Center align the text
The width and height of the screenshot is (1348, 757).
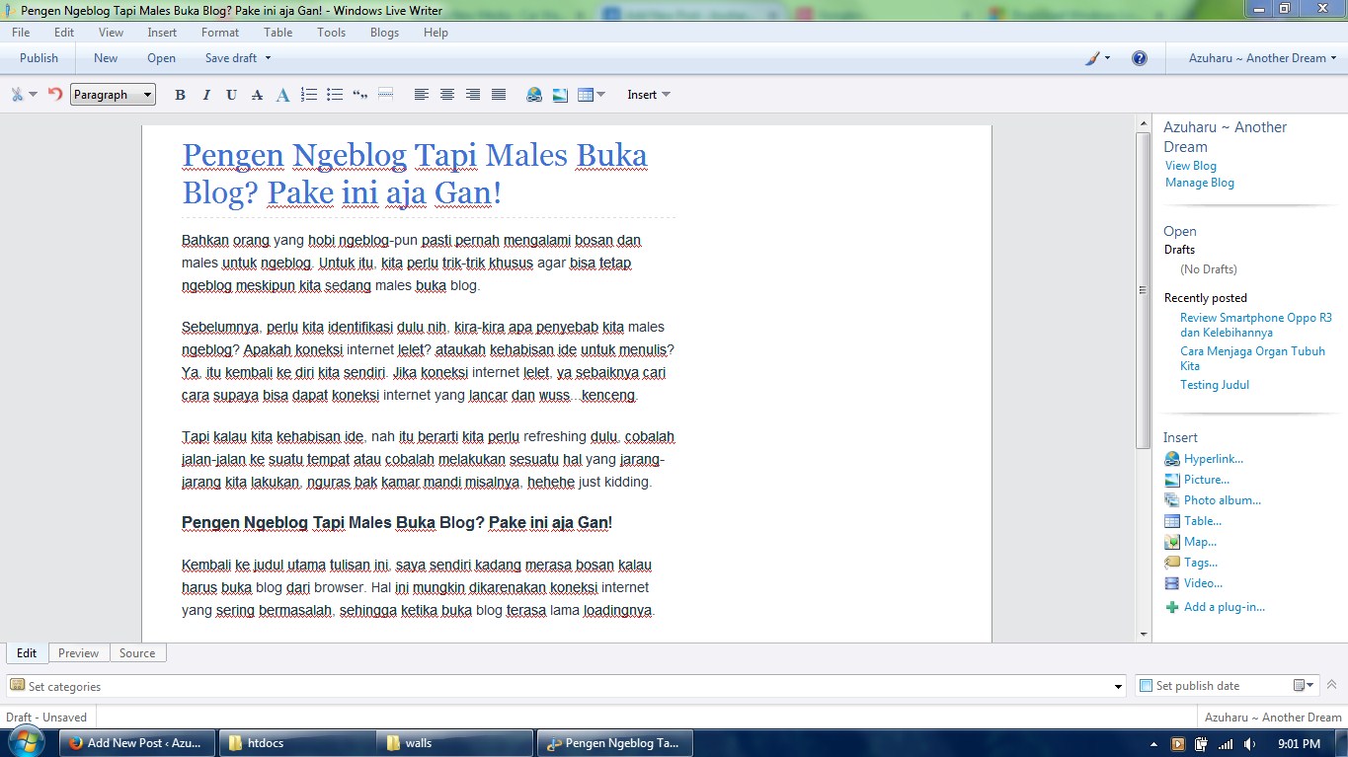pos(447,95)
